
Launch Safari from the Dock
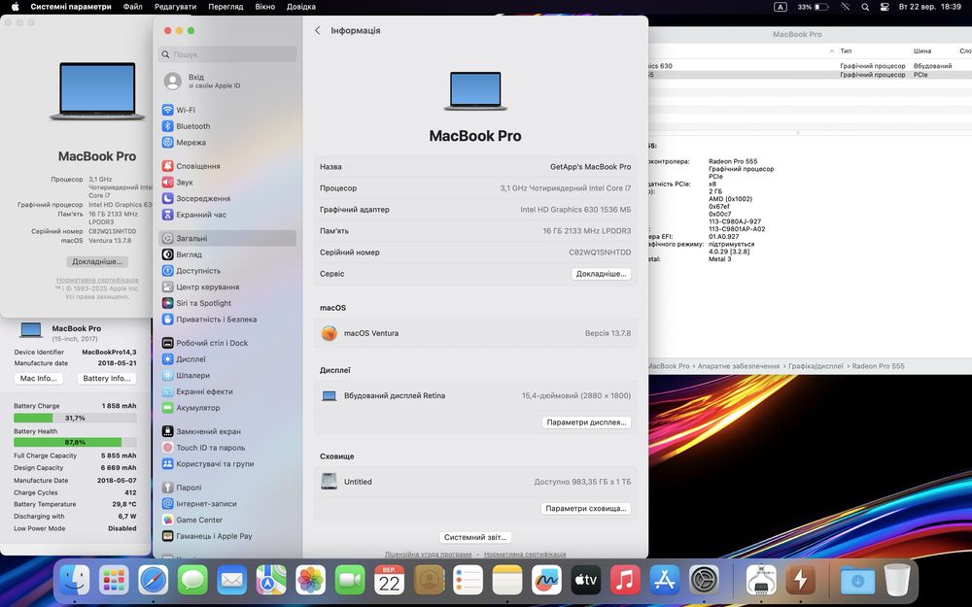(154, 581)
